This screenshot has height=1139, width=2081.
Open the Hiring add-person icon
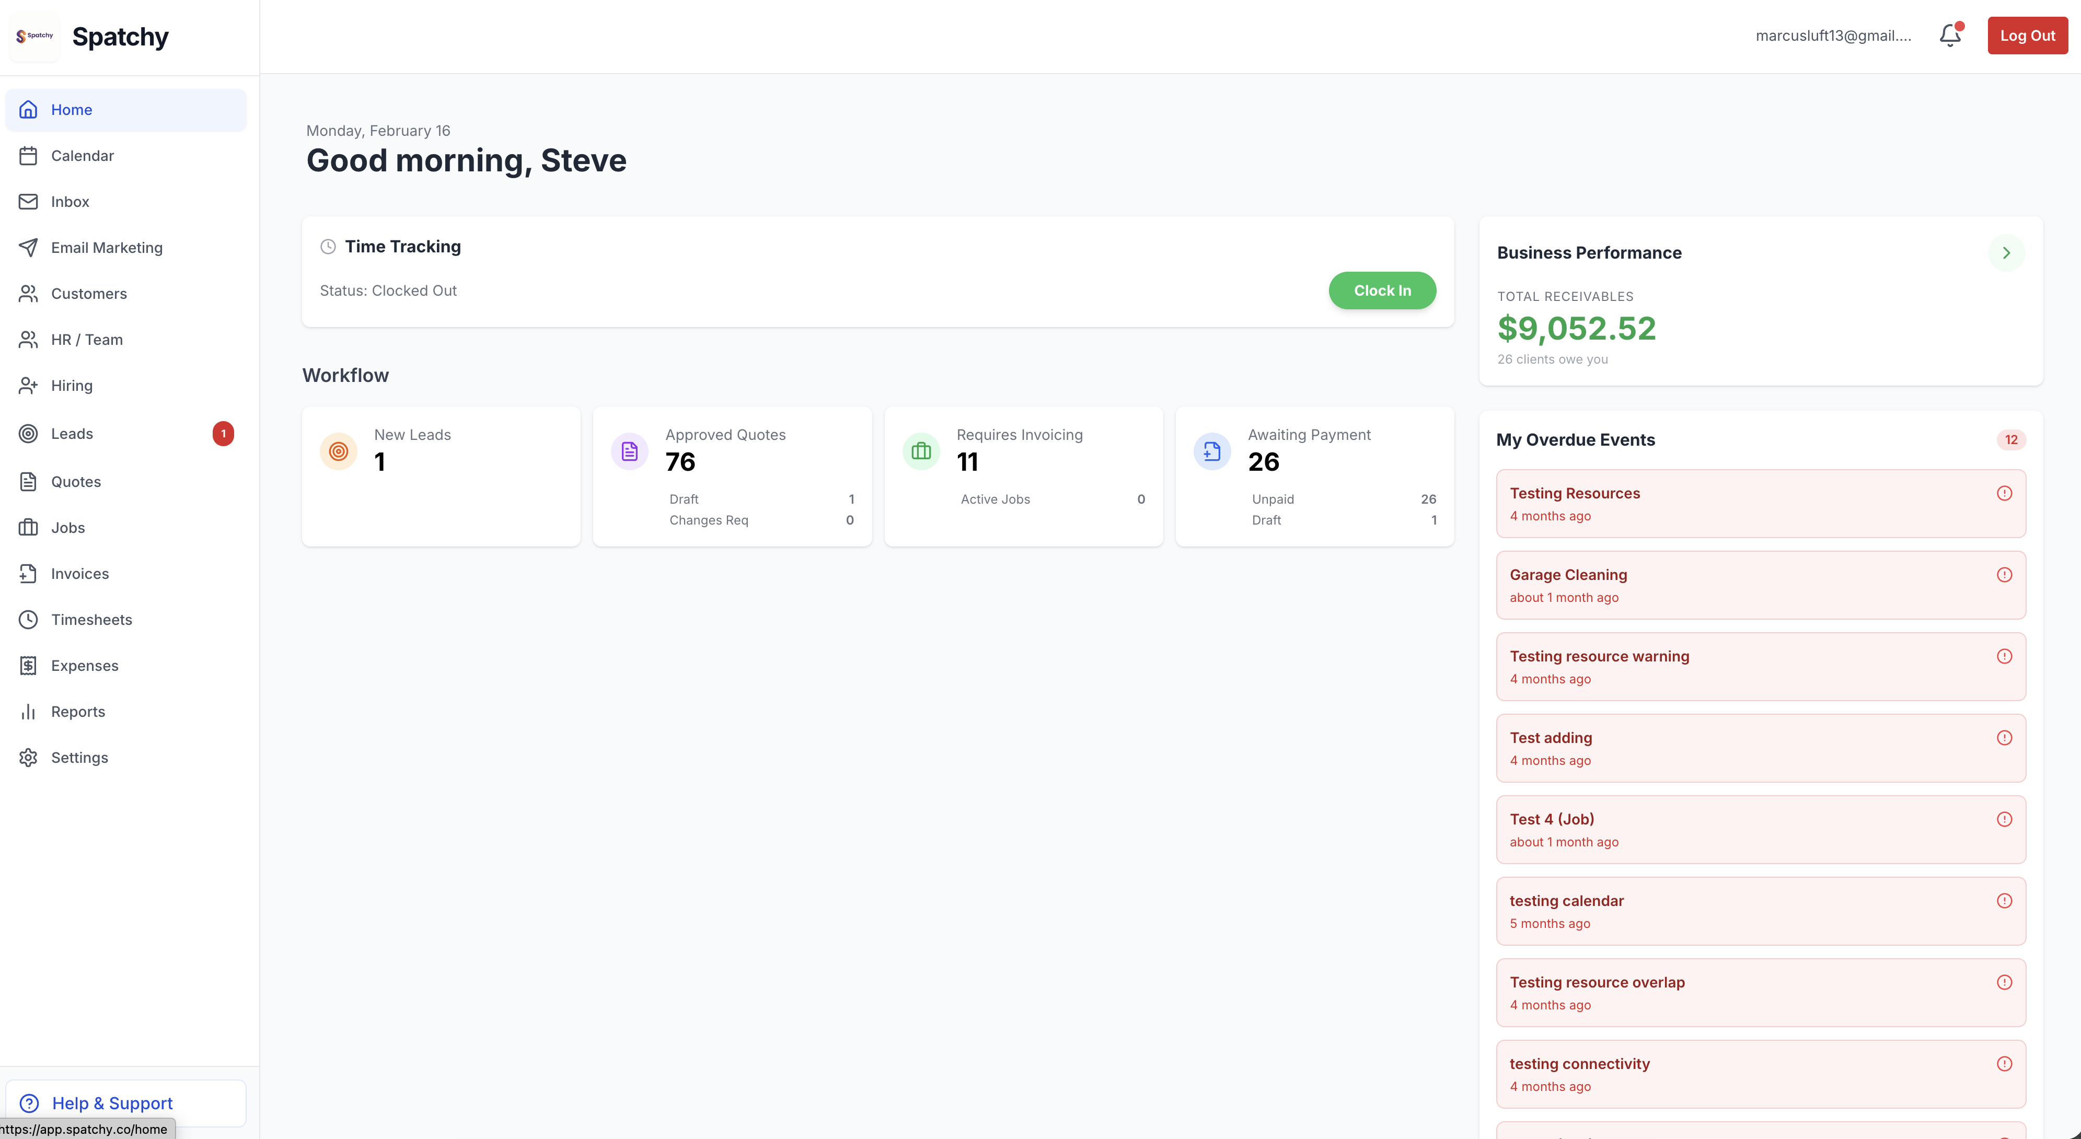[x=28, y=386]
